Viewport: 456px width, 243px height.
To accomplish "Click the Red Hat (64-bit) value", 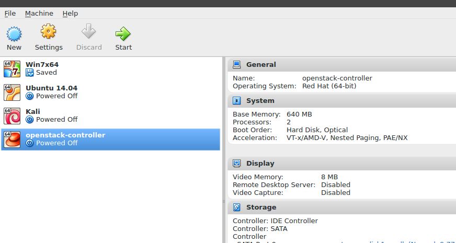I will click(329, 86).
